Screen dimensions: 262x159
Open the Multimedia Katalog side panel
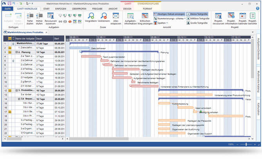pos(258,81)
